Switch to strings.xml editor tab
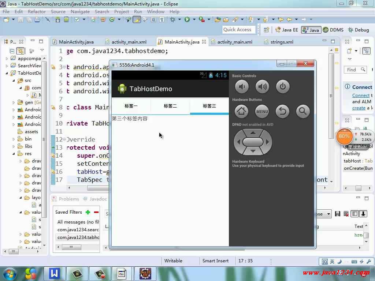Image resolution: width=375 pixels, height=281 pixels. pyautogui.click(x=279, y=42)
